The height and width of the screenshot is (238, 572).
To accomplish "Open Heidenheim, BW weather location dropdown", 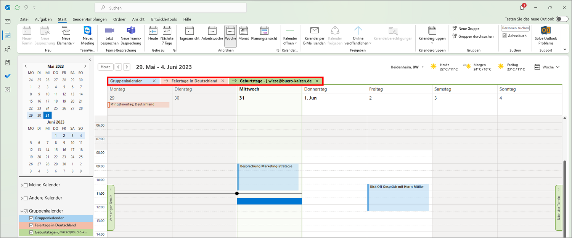I will (407, 67).
